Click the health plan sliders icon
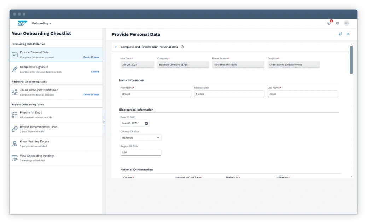 tap(14, 92)
